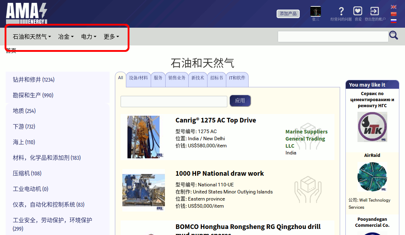Focus the listing filter text field
Screen dimensions: 405x235
[x=174, y=101]
